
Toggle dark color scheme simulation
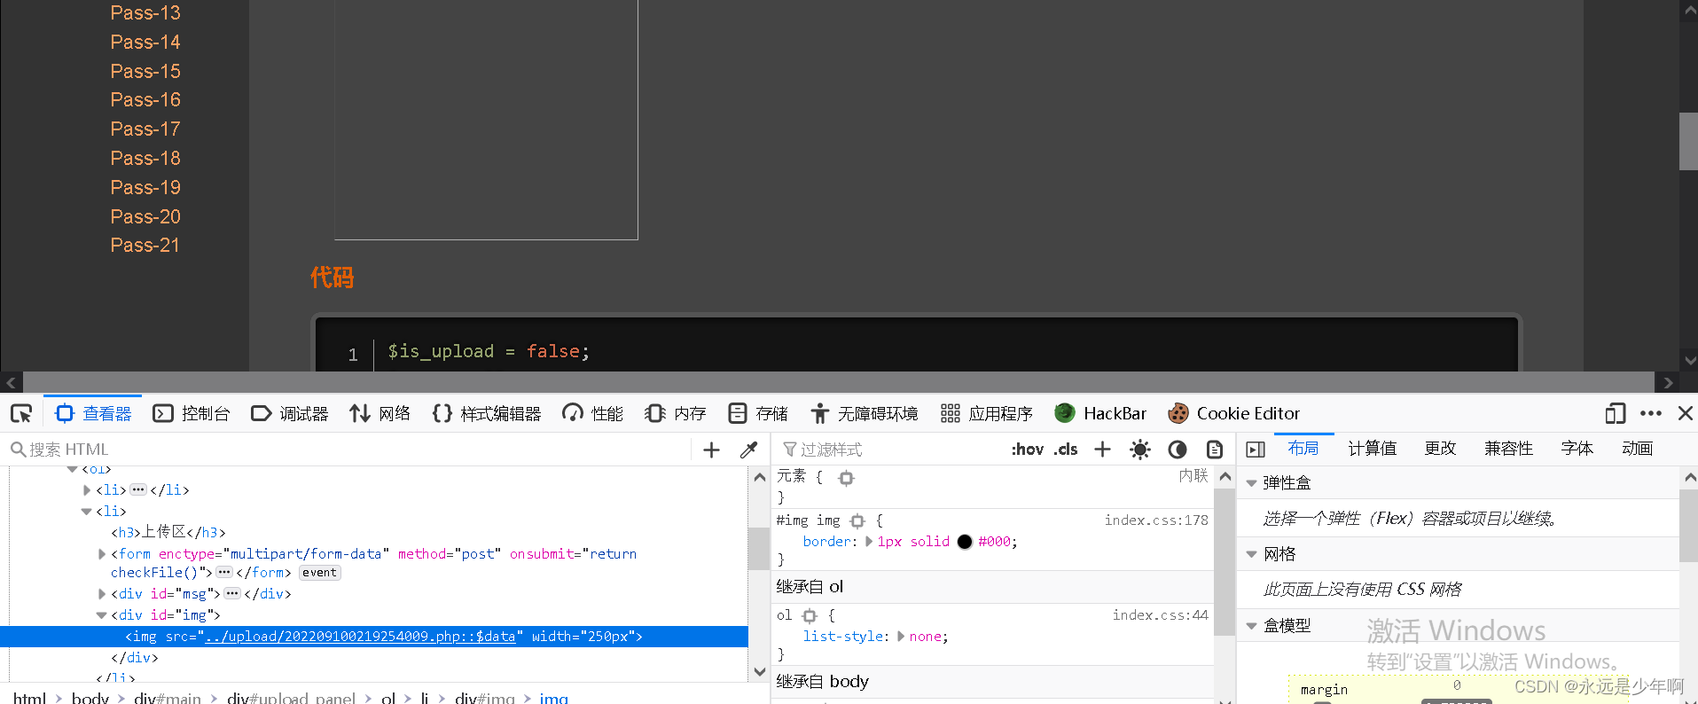click(x=1178, y=450)
